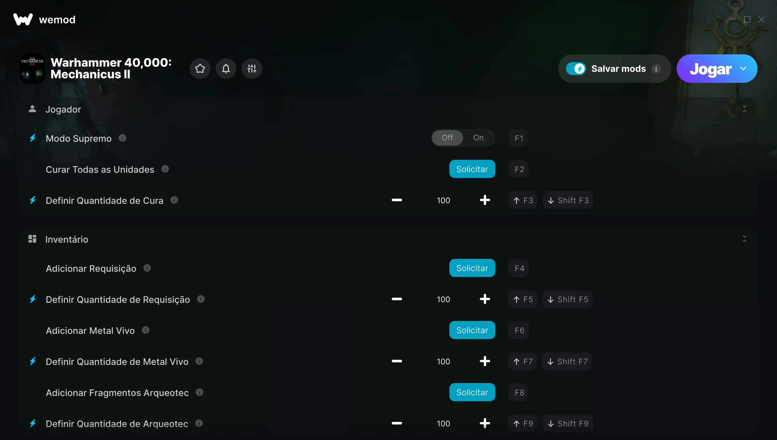777x440 pixels.
Task: Click the info icon beside Modo Supremo
Action: point(122,138)
